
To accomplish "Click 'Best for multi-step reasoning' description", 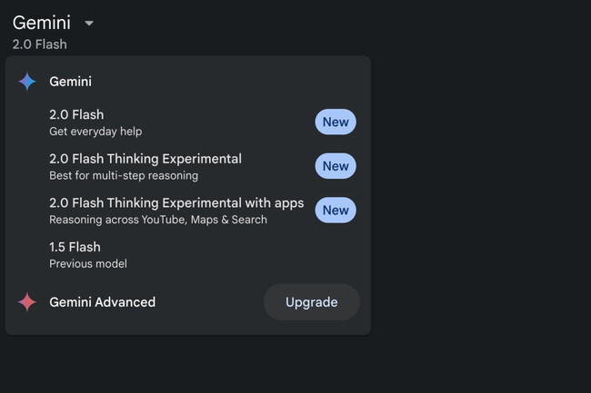I will click(x=124, y=175).
